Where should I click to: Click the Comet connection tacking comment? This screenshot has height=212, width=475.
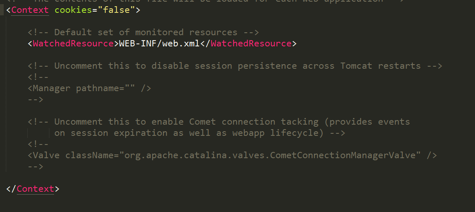pyautogui.click(x=219, y=122)
